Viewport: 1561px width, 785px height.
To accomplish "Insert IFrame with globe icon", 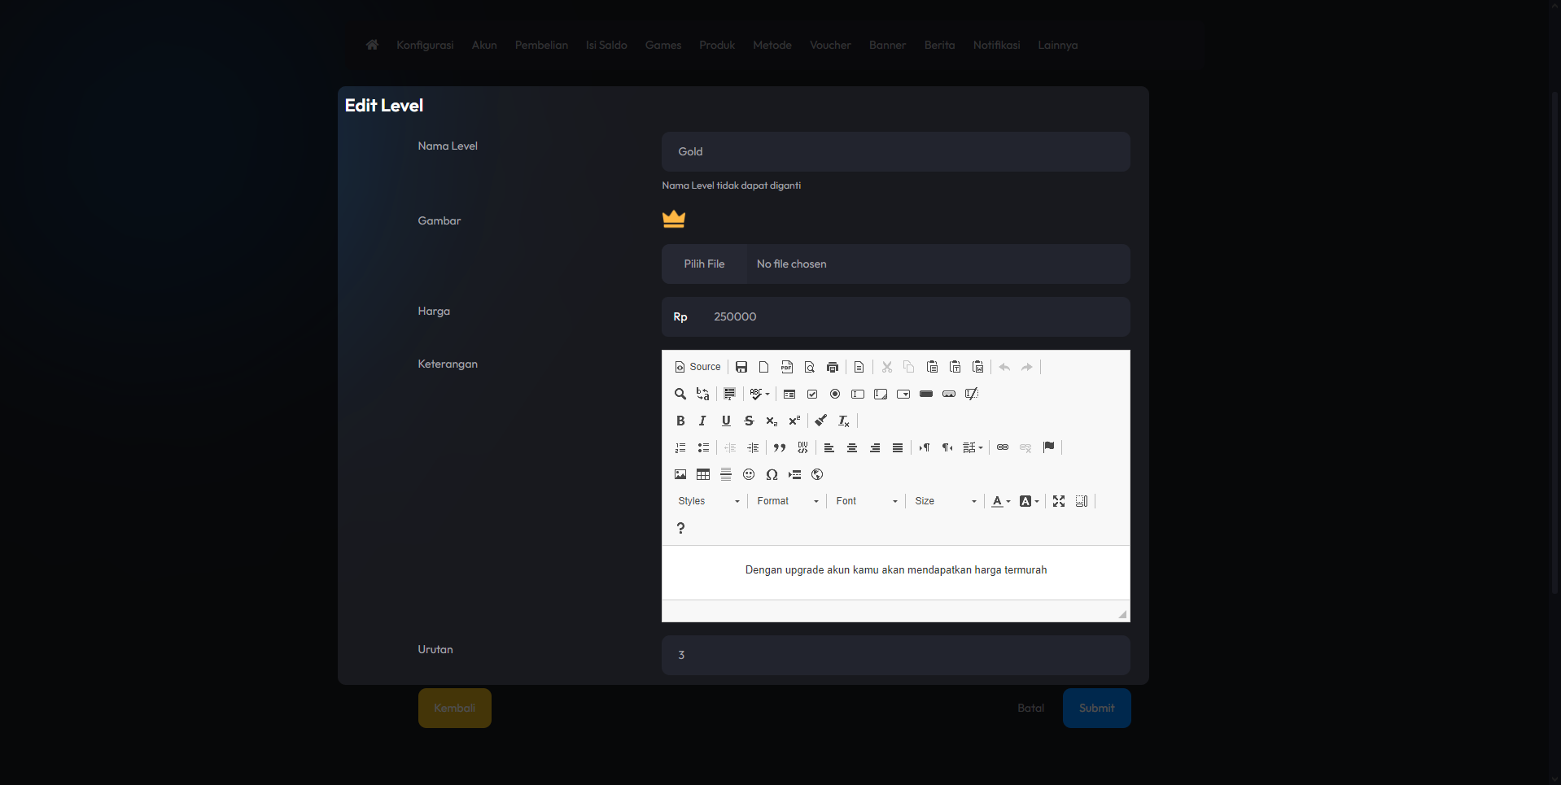I will tap(817, 474).
